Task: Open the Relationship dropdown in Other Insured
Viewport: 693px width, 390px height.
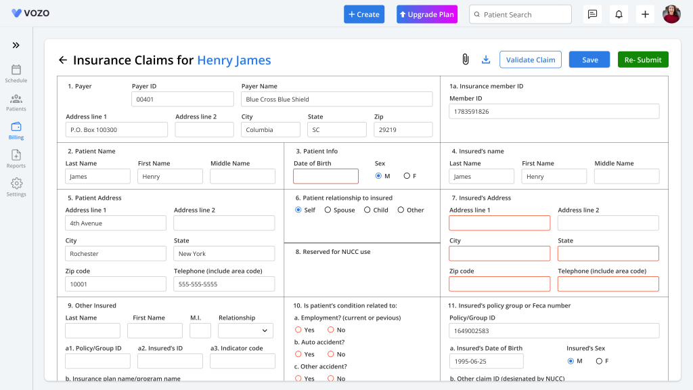Action: pyautogui.click(x=245, y=330)
